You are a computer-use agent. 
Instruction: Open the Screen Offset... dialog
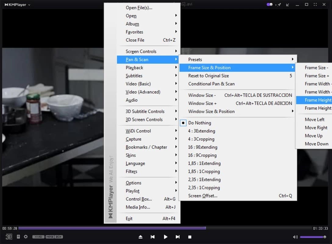point(203,196)
